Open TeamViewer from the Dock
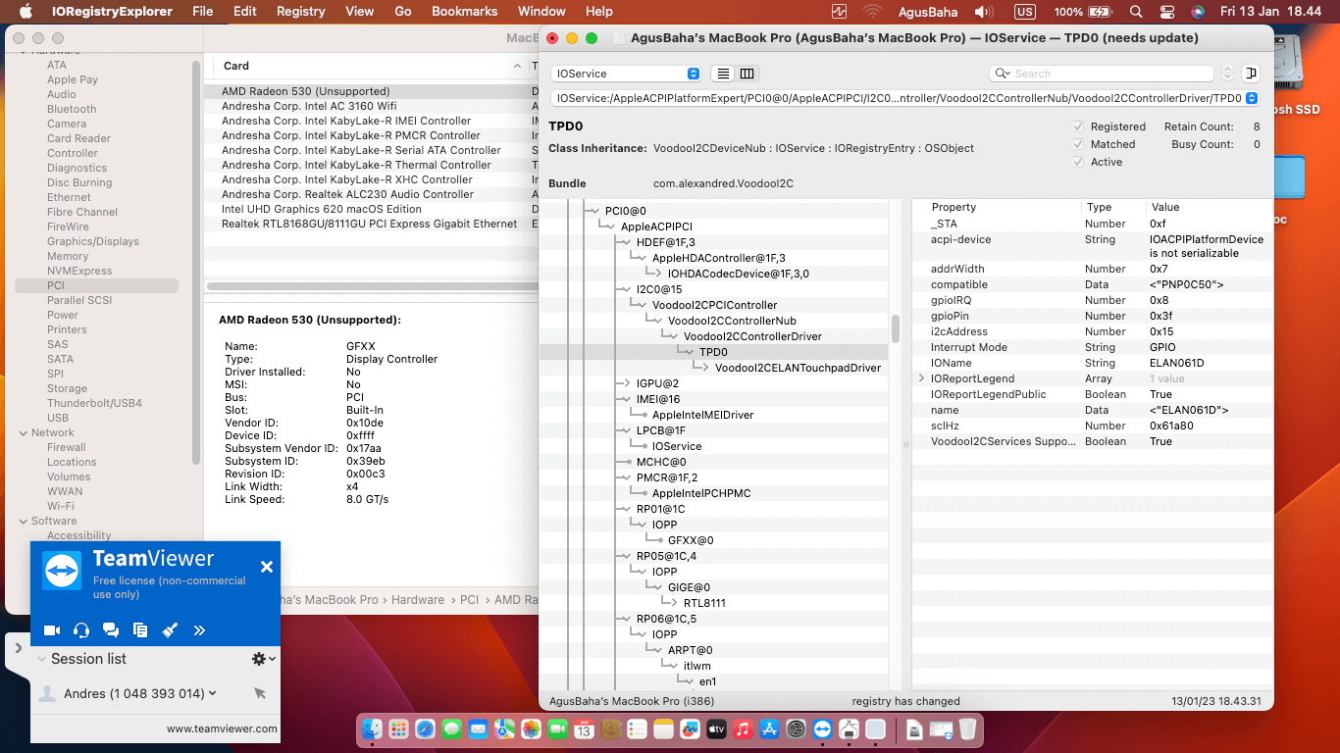Image resolution: width=1340 pixels, height=753 pixels. (822, 728)
